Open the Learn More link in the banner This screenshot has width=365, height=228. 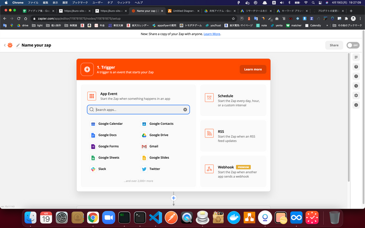[212, 34]
